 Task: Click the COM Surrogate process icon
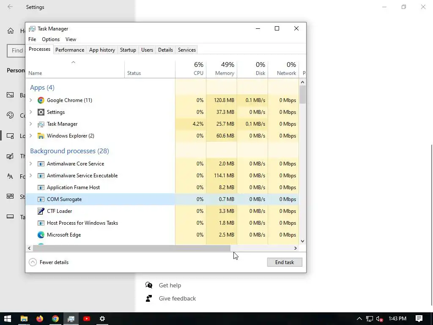click(41, 200)
